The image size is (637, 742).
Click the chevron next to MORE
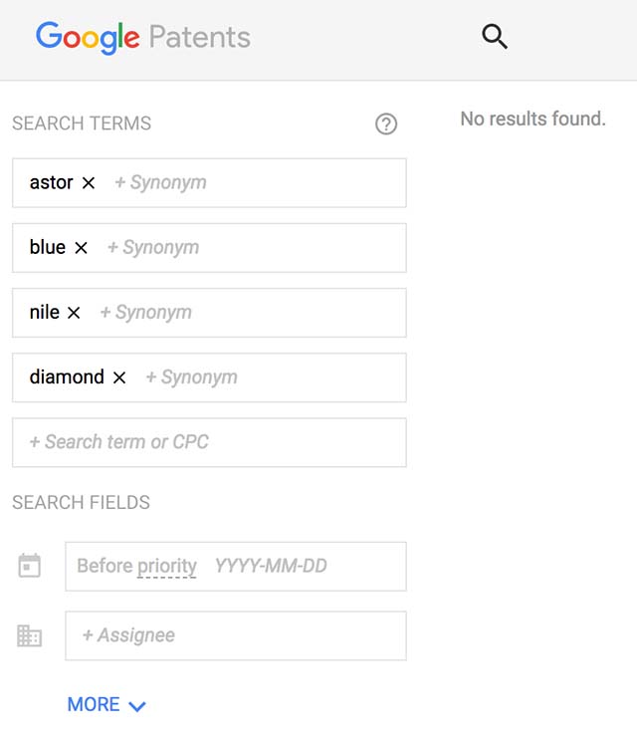coord(137,706)
